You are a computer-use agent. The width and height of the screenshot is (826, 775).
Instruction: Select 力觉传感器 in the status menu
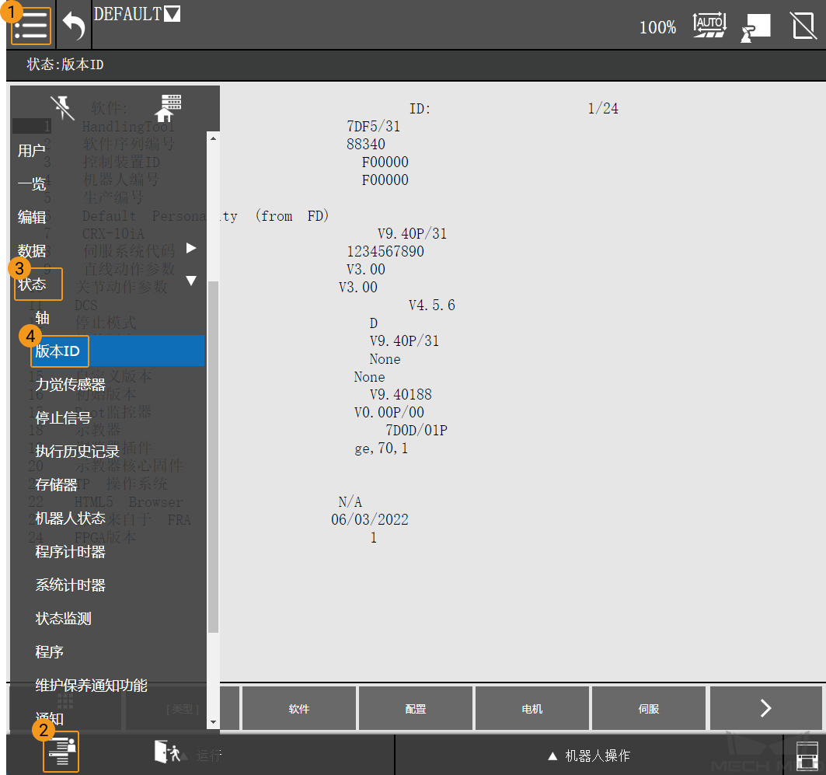point(70,385)
